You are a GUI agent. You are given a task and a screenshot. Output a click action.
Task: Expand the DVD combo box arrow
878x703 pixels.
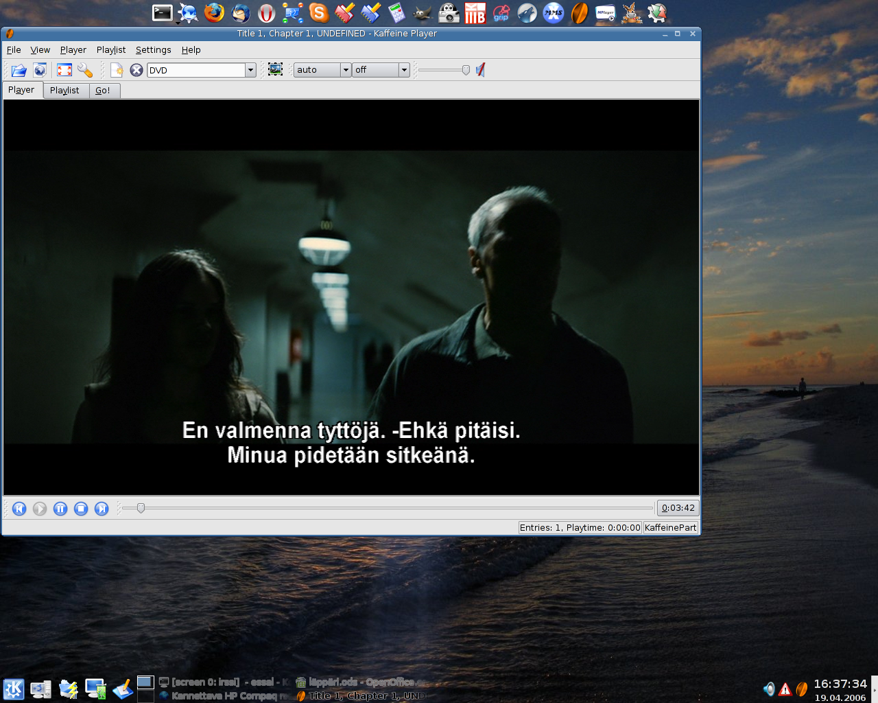(x=250, y=70)
